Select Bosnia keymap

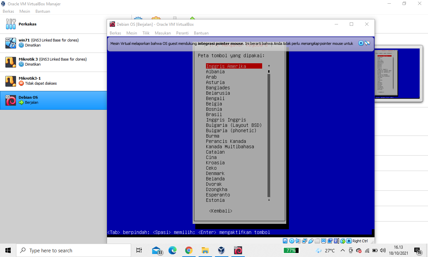(214, 109)
